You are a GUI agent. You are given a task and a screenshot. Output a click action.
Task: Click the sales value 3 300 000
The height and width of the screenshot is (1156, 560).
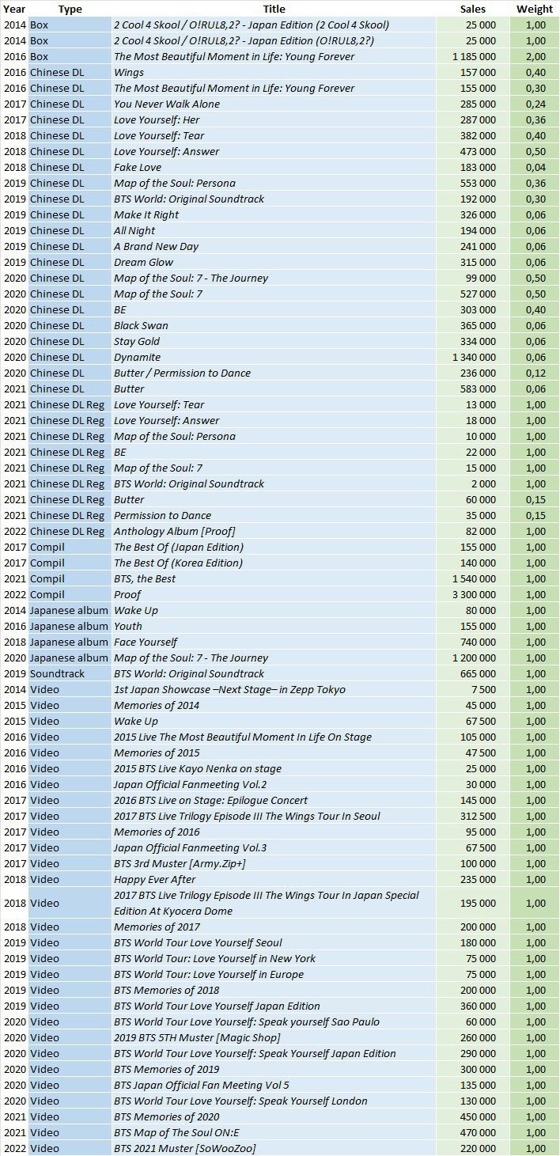click(x=475, y=594)
